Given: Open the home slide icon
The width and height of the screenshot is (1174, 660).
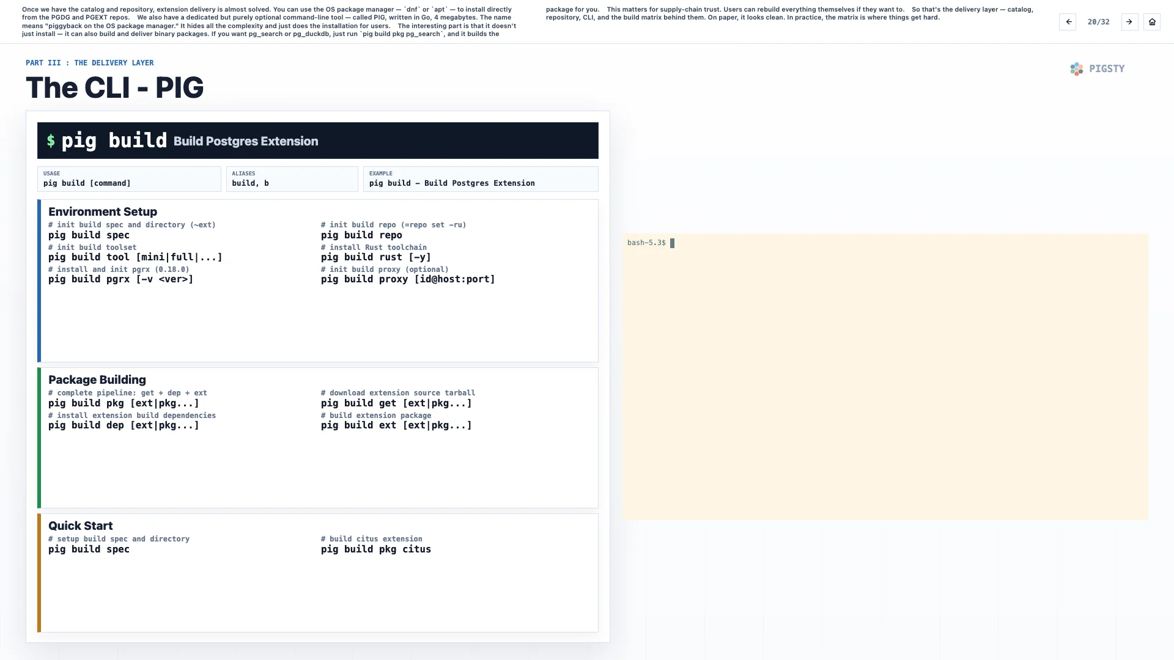Looking at the screenshot, I should tap(1152, 22).
